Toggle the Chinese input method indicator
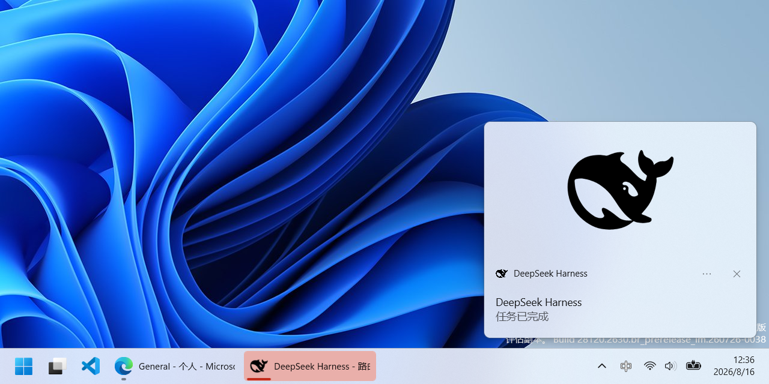769x384 pixels. point(625,366)
